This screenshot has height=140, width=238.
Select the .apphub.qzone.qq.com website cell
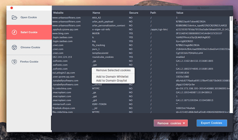(65, 29)
